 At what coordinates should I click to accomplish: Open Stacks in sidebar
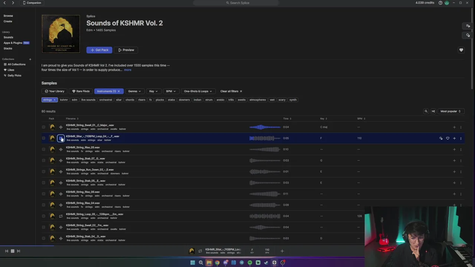coord(8,48)
